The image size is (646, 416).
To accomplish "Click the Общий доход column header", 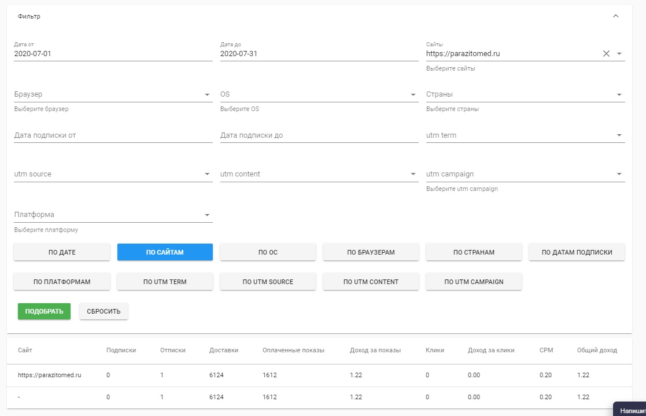I will coord(597,350).
